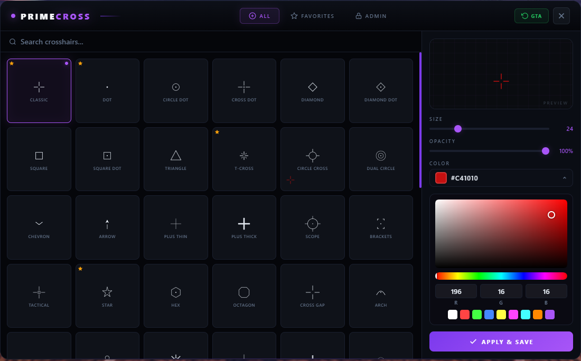Switch to the Admin tab
This screenshot has width=581, height=361.
(x=371, y=16)
